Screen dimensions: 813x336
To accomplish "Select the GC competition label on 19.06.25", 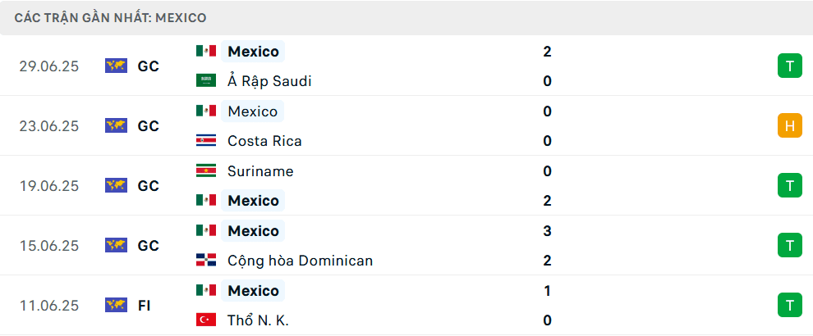I will [x=148, y=185].
